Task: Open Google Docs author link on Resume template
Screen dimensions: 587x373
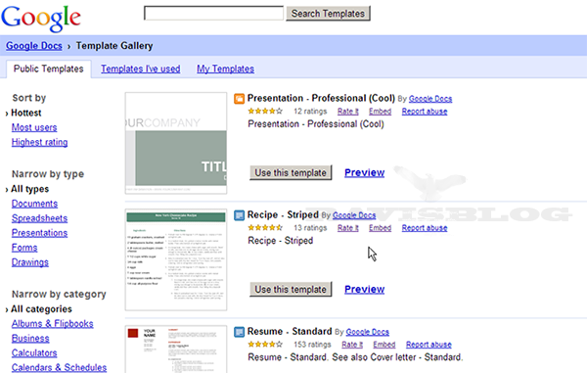Action: (368, 332)
